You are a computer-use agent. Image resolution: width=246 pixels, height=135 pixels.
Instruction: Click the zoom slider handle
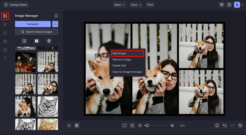[x=147, y=125]
